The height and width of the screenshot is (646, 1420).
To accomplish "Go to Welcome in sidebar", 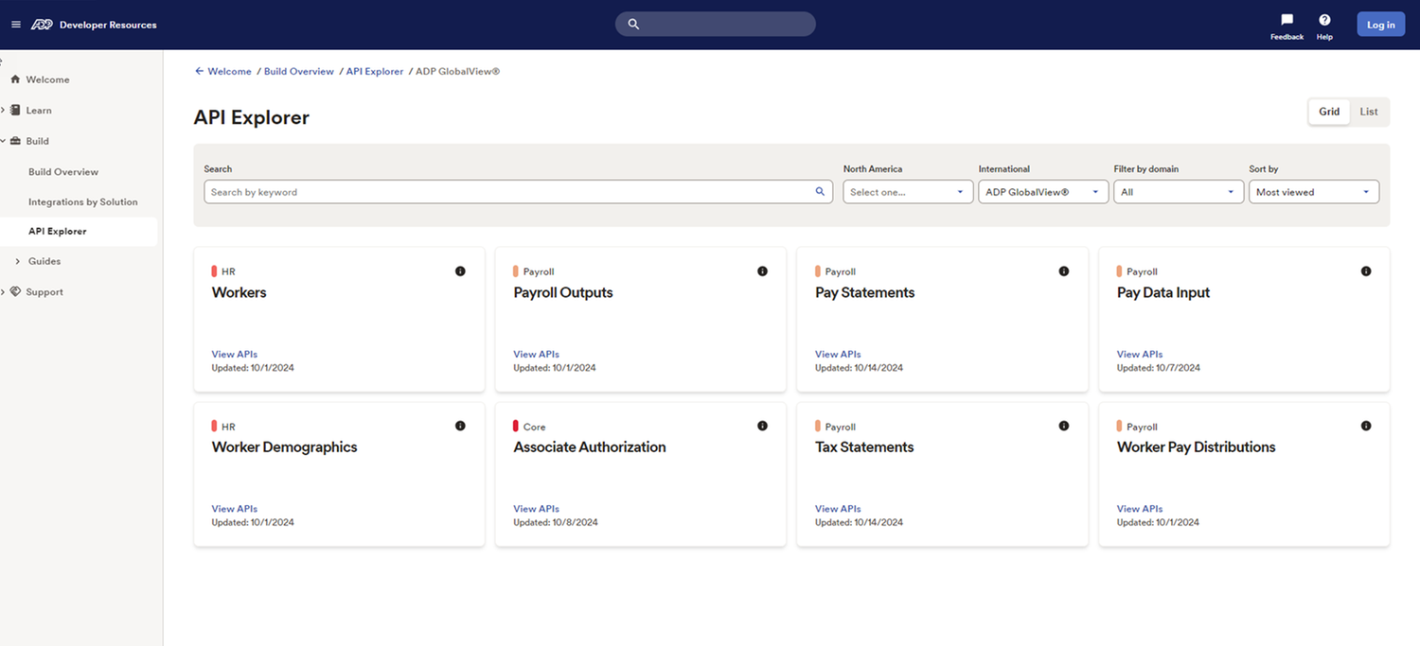I will click(47, 79).
